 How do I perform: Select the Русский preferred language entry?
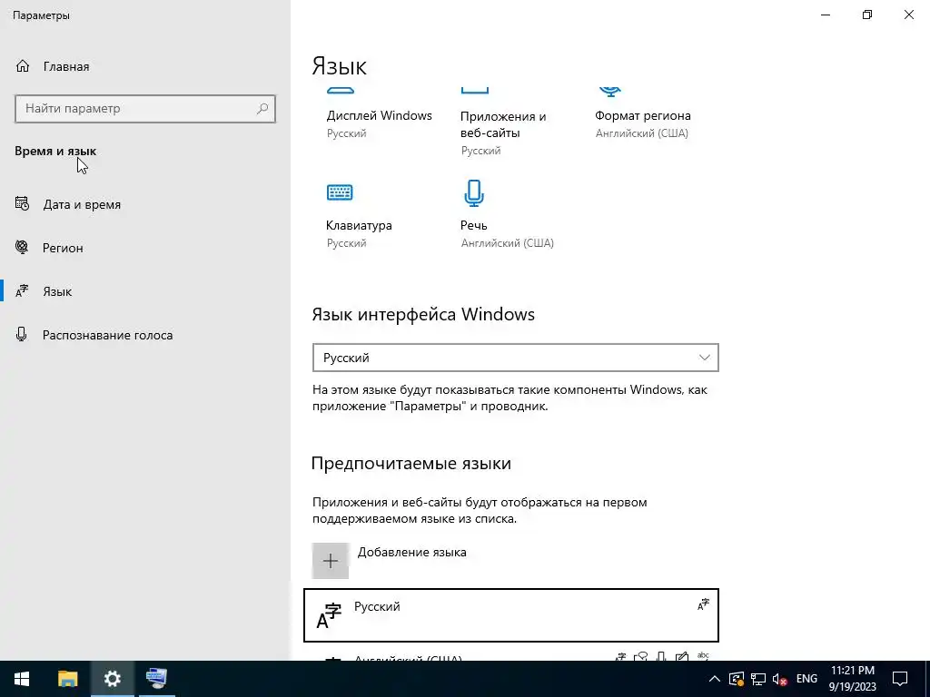(511, 615)
